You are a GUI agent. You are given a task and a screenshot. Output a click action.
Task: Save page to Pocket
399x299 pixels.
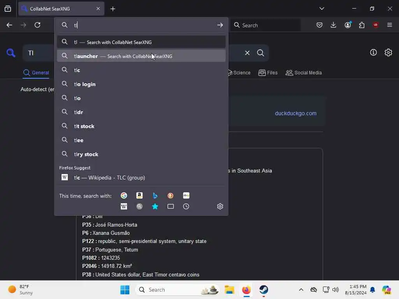[320, 25]
